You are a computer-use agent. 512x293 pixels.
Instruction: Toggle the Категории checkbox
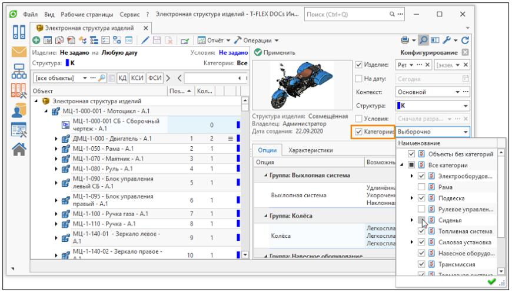click(358, 132)
